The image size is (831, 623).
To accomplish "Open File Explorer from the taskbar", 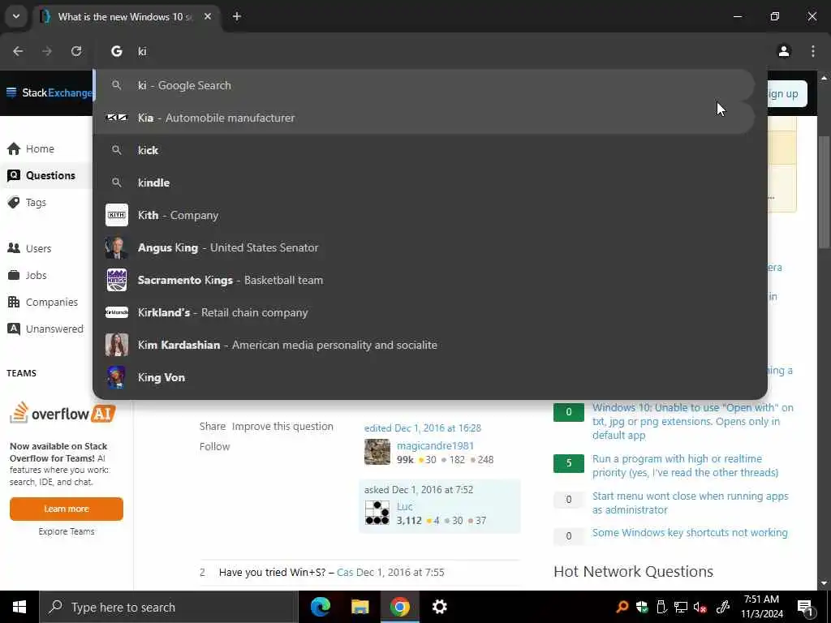I will (x=360, y=607).
